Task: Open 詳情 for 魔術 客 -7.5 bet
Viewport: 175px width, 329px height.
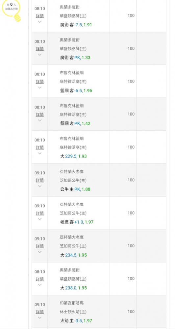Action: click(x=40, y=16)
